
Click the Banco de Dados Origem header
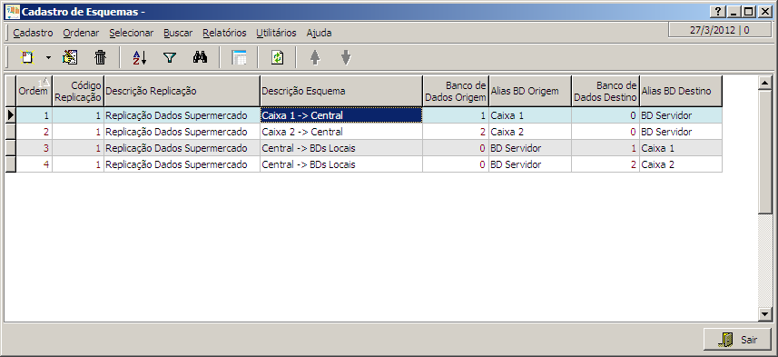coord(456,91)
